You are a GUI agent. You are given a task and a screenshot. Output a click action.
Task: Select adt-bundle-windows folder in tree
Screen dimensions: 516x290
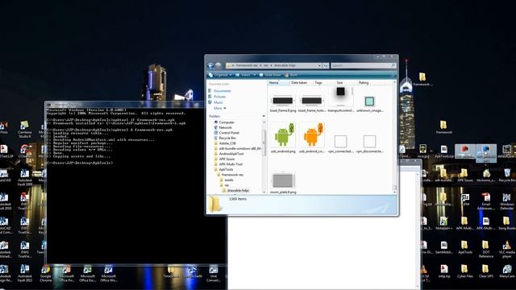coord(238,148)
